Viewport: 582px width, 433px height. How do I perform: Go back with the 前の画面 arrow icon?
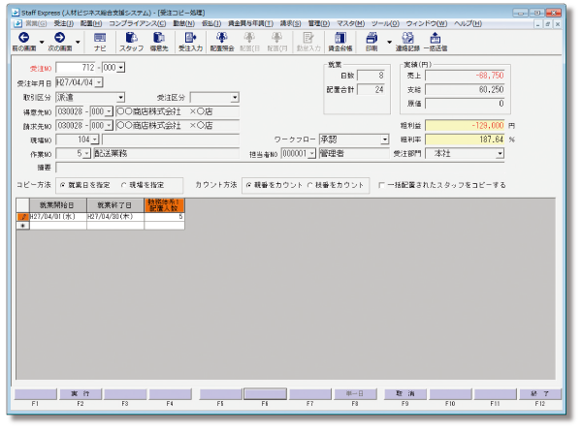coord(23,38)
